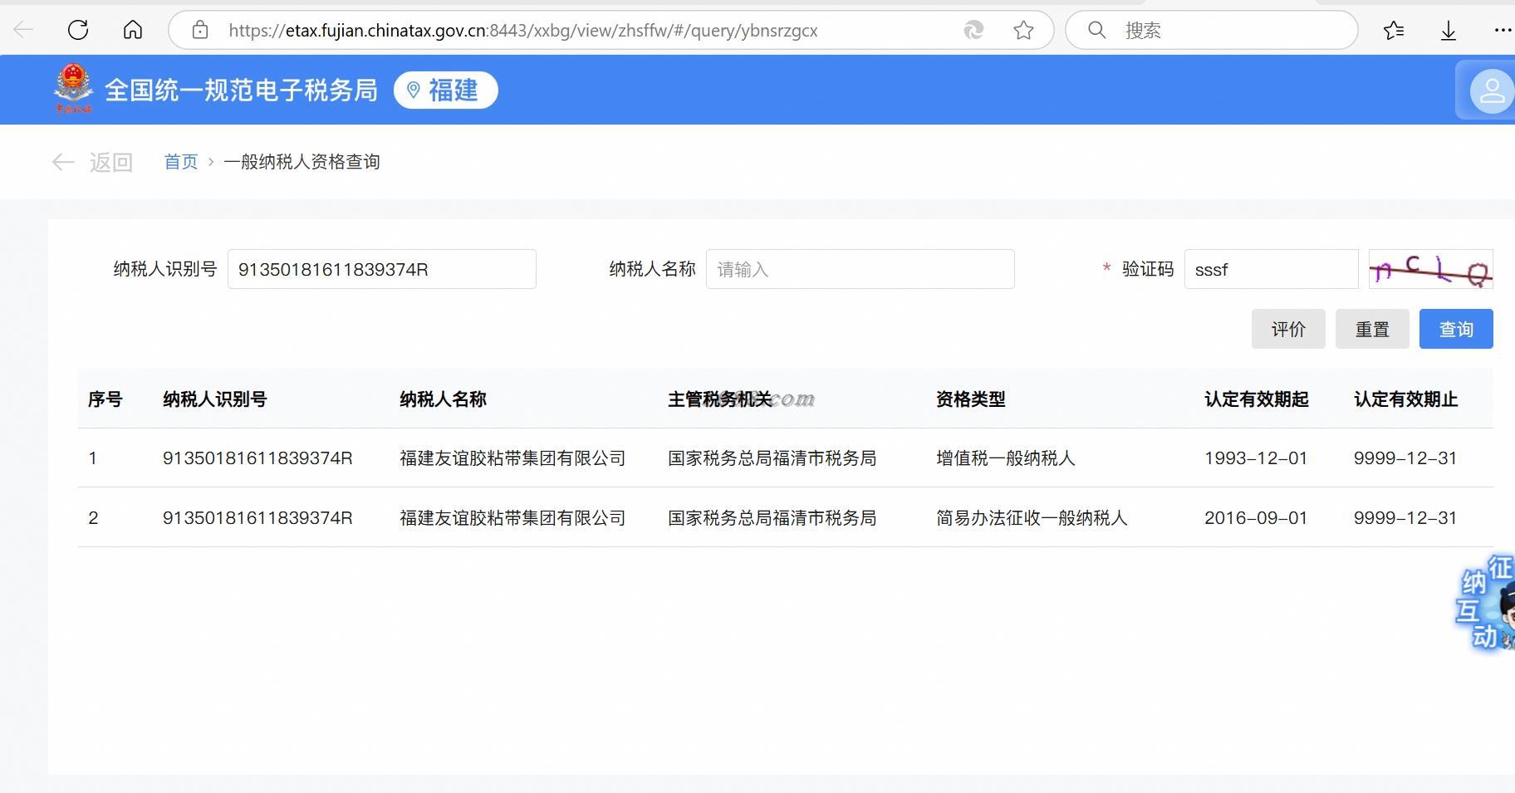
Task: Reload the page with refresh icon
Action: pos(78,31)
